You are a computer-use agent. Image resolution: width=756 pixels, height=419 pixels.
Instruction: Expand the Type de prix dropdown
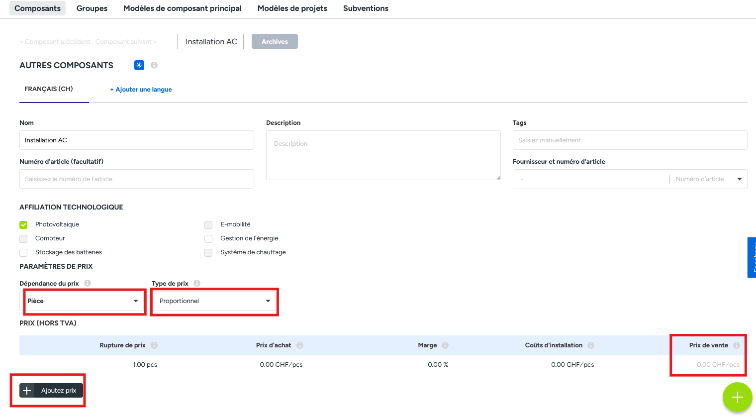(x=214, y=301)
